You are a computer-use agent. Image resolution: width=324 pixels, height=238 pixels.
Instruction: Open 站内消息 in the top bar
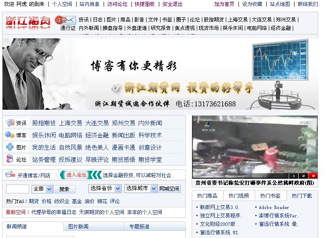[89, 4]
